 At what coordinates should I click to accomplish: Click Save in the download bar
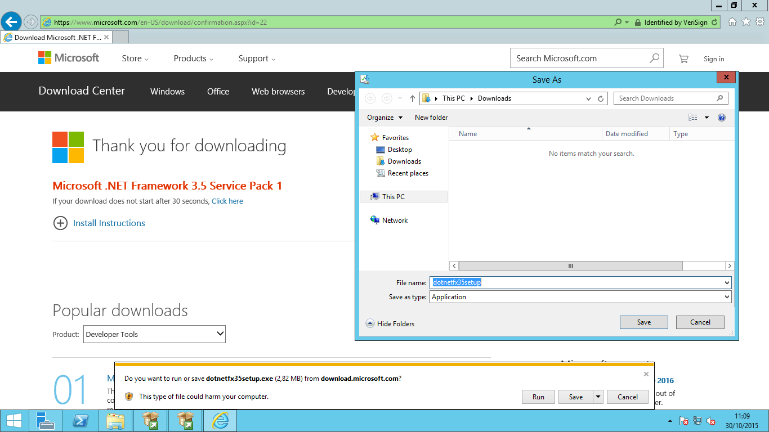(x=575, y=397)
